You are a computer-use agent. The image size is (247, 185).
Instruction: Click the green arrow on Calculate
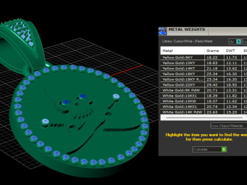pyautogui.click(x=224, y=150)
